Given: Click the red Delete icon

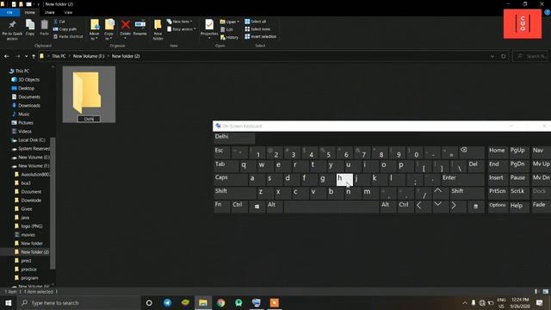Looking at the screenshot, I should pyautogui.click(x=126, y=25).
